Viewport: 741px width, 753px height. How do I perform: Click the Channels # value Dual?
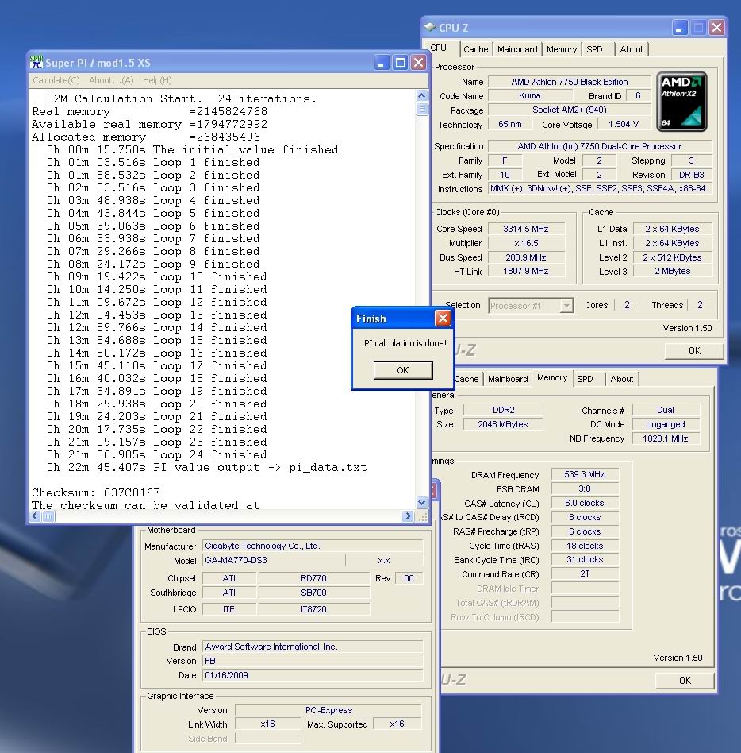(x=665, y=410)
